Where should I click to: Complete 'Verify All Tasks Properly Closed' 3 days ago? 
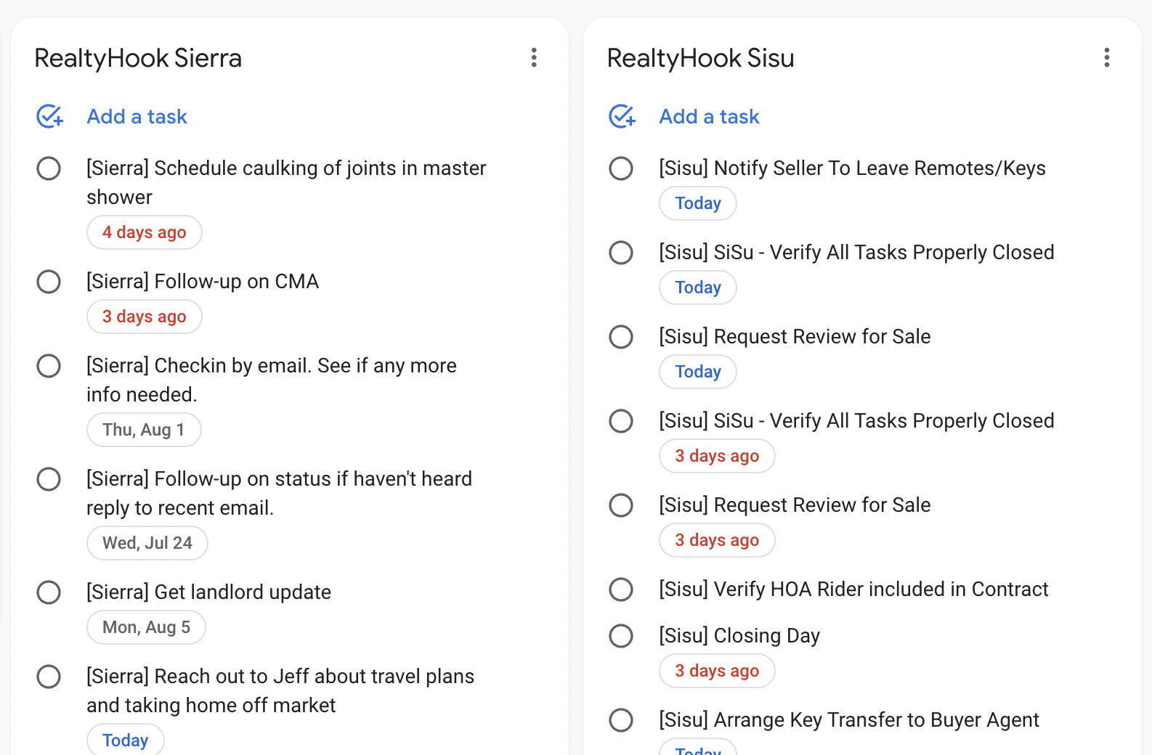click(x=621, y=421)
